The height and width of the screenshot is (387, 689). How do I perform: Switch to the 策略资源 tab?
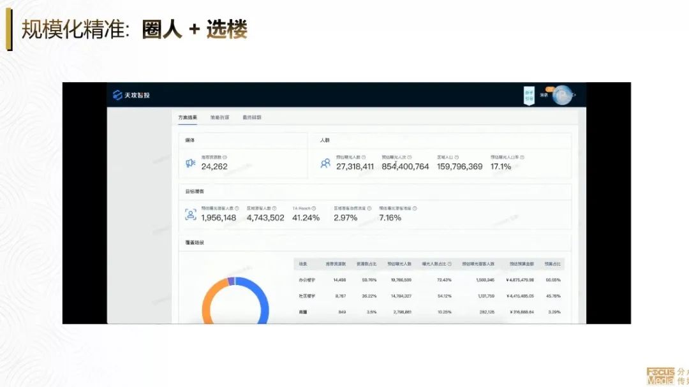point(219,117)
